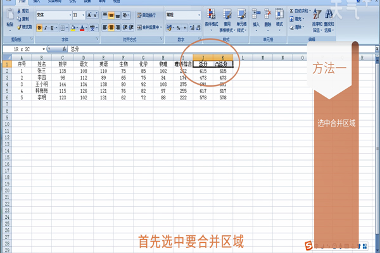This screenshot has width=380, height=253.
Task: Select row header 7
Action: (7, 104)
